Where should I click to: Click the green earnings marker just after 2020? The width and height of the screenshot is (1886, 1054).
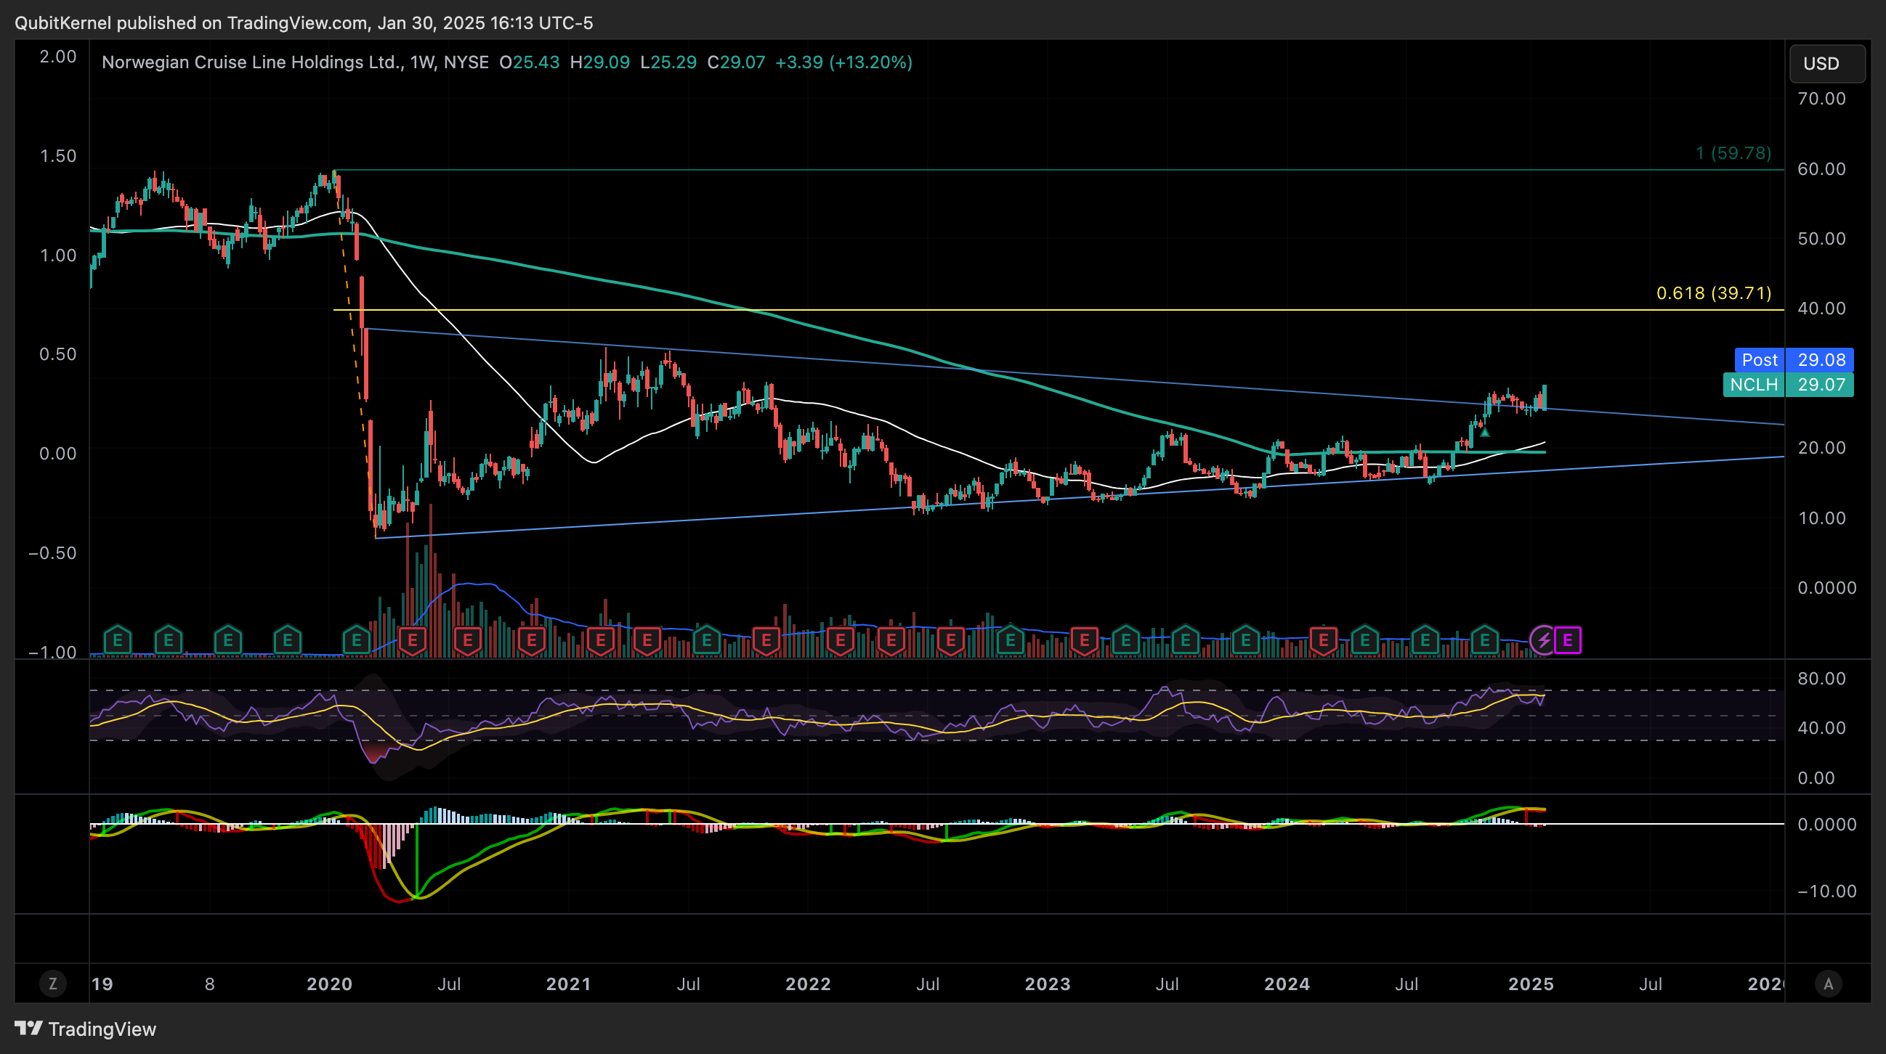(x=357, y=641)
